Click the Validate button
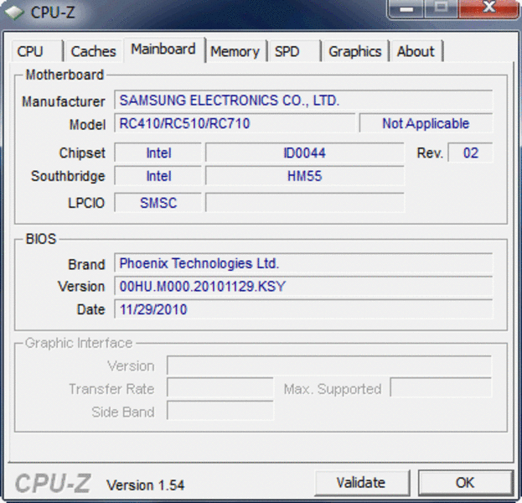 point(361,483)
